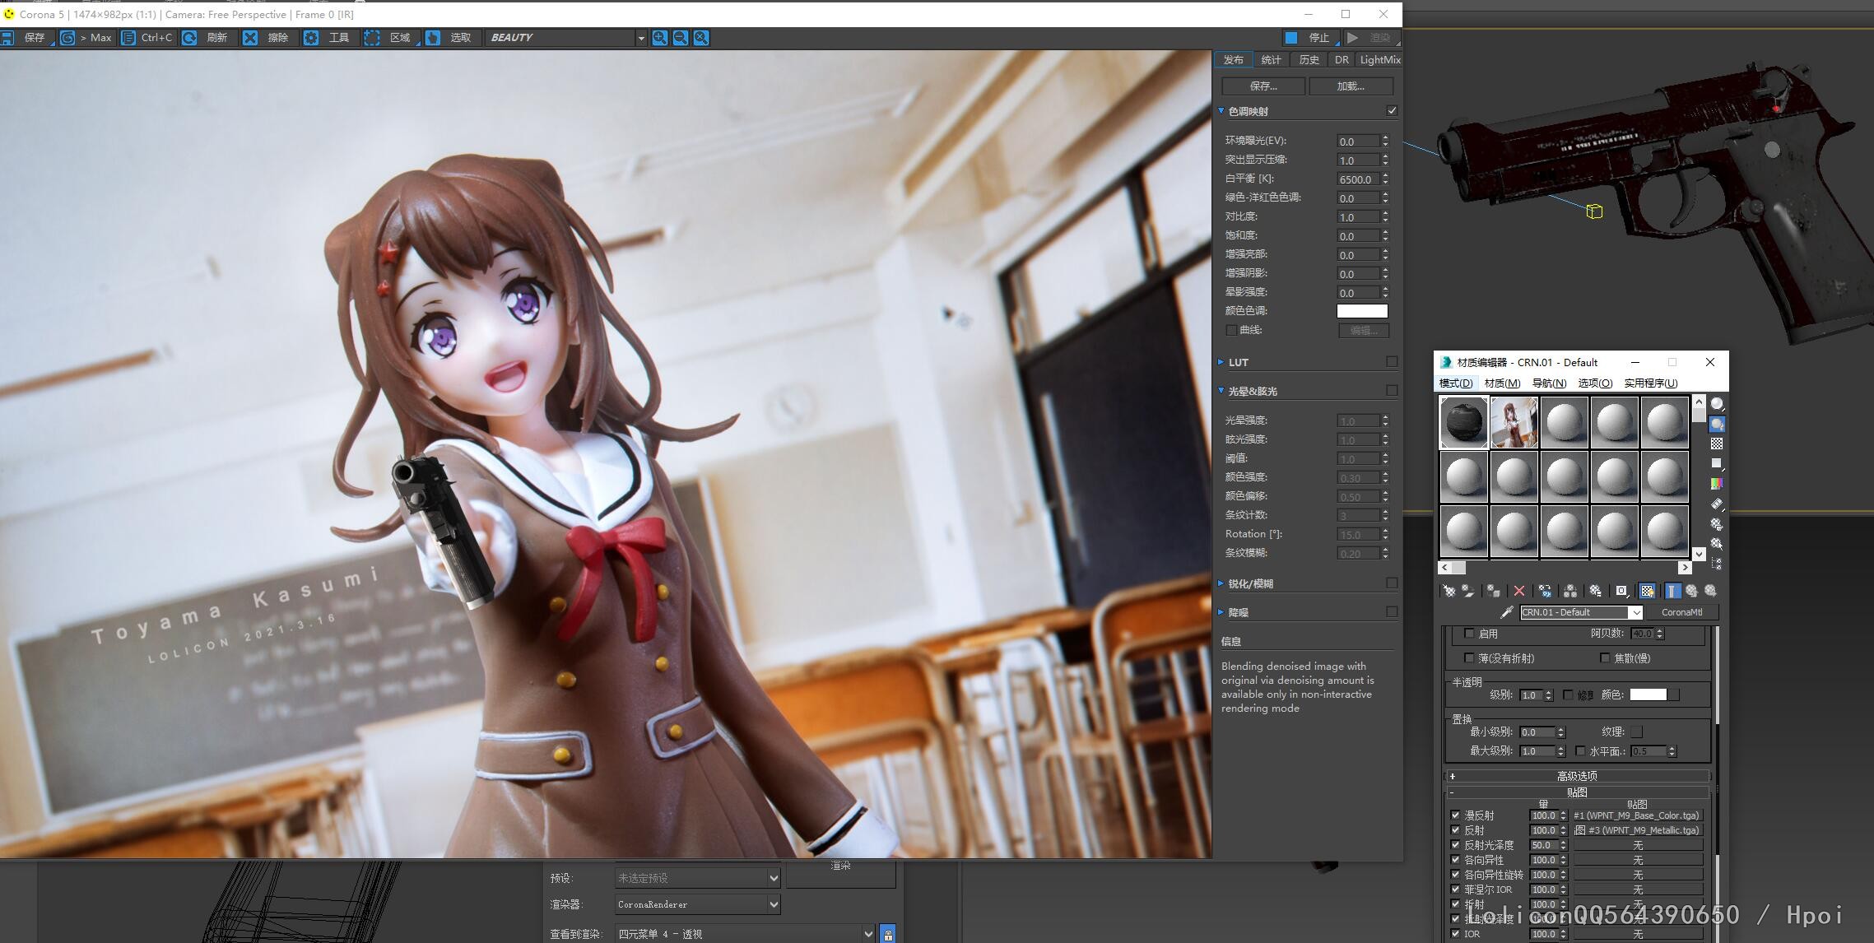
Task: Click the render lock icon
Action: click(x=888, y=934)
